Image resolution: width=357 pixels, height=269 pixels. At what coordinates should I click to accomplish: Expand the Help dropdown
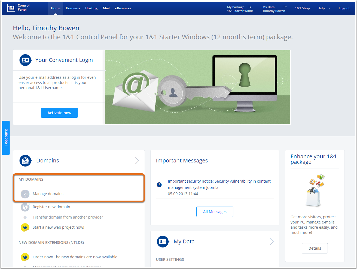(x=324, y=8)
